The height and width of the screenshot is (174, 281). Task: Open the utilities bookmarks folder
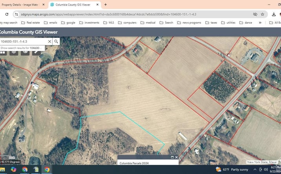tap(228, 23)
